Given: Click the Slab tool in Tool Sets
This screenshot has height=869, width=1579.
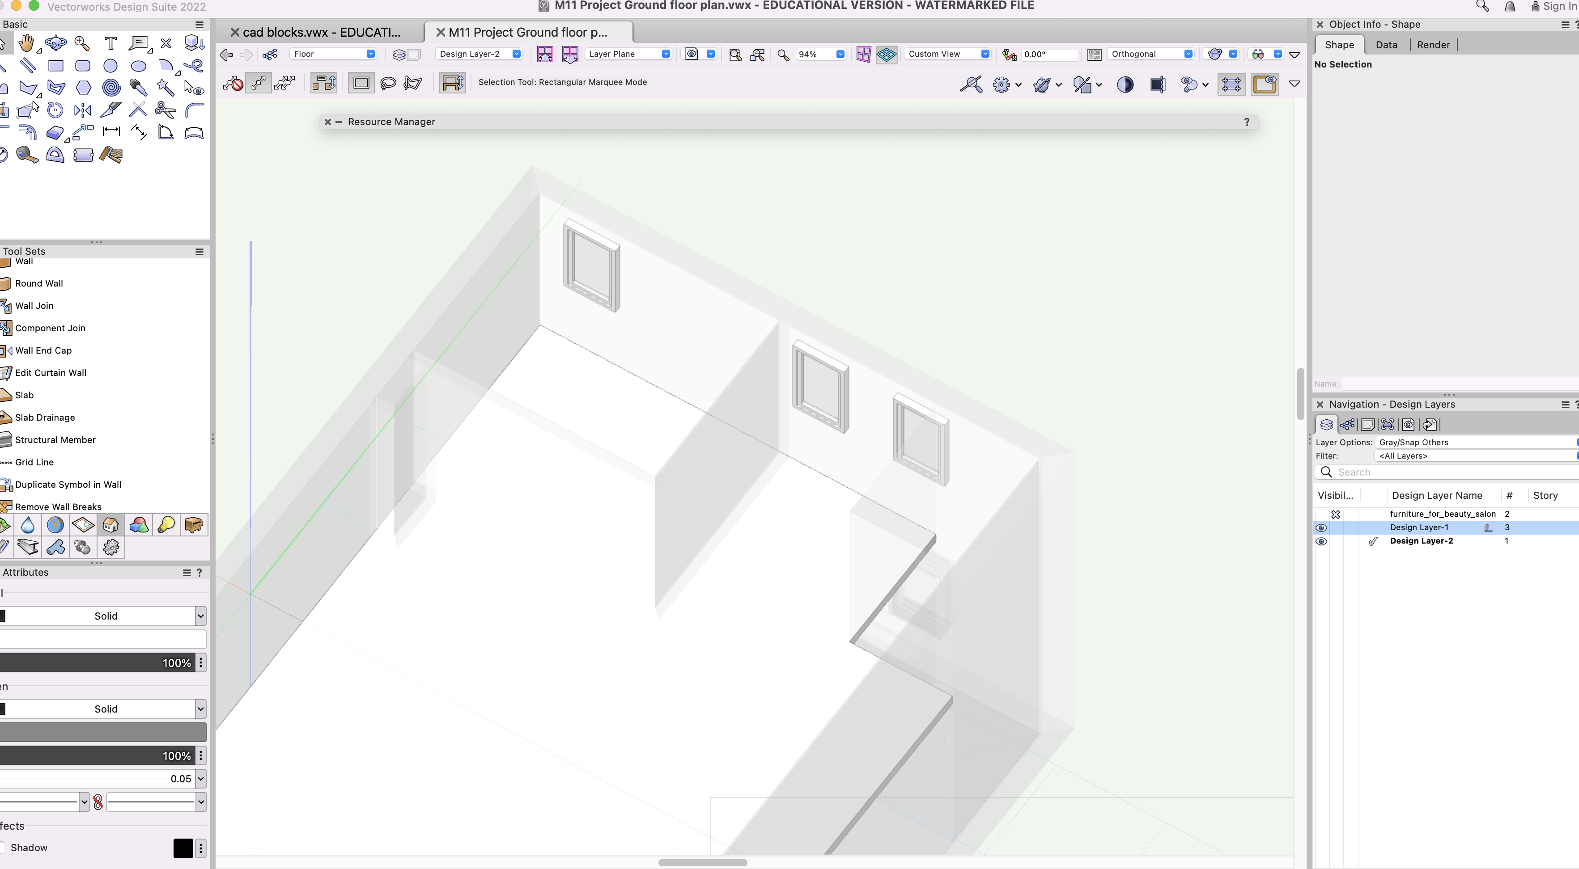Looking at the screenshot, I should pyautogui.click(x=25, y=395).
